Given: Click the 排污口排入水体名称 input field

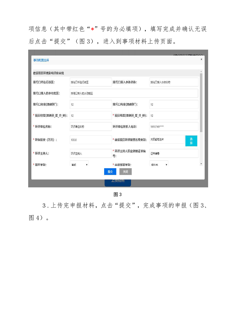Looking at the screenshot, I should pos(174,82).
